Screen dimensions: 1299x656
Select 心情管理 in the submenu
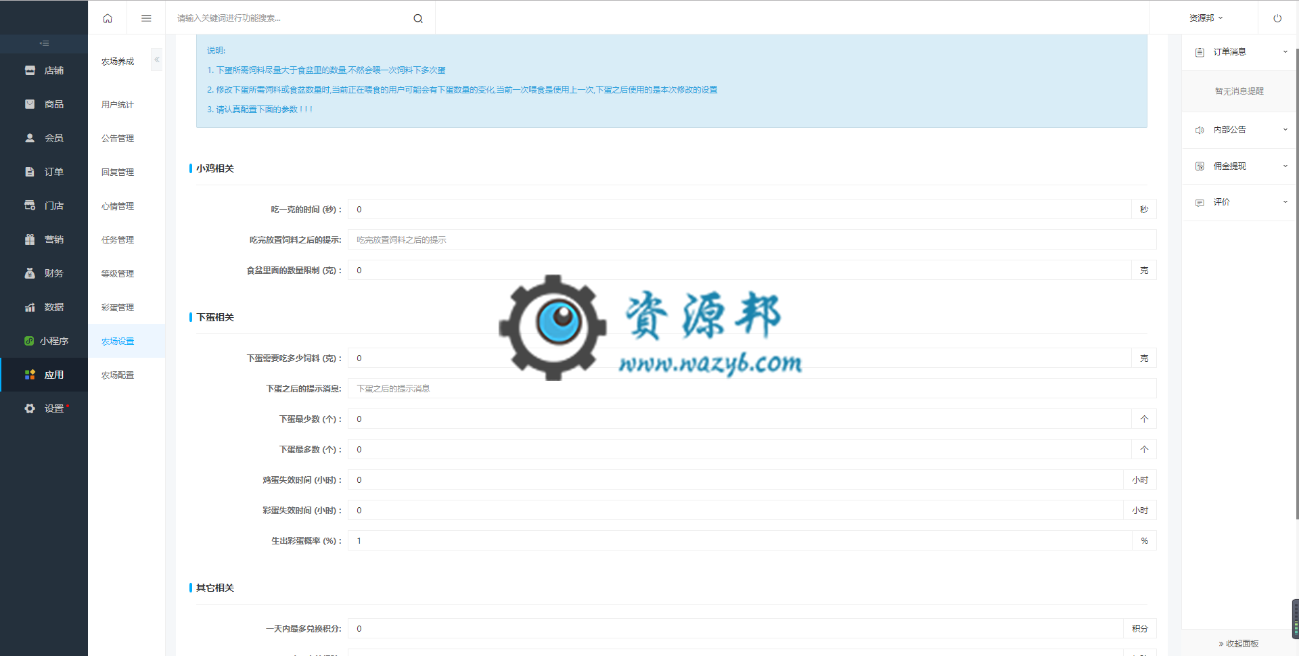pyautogui.click(x=118, y=206)
